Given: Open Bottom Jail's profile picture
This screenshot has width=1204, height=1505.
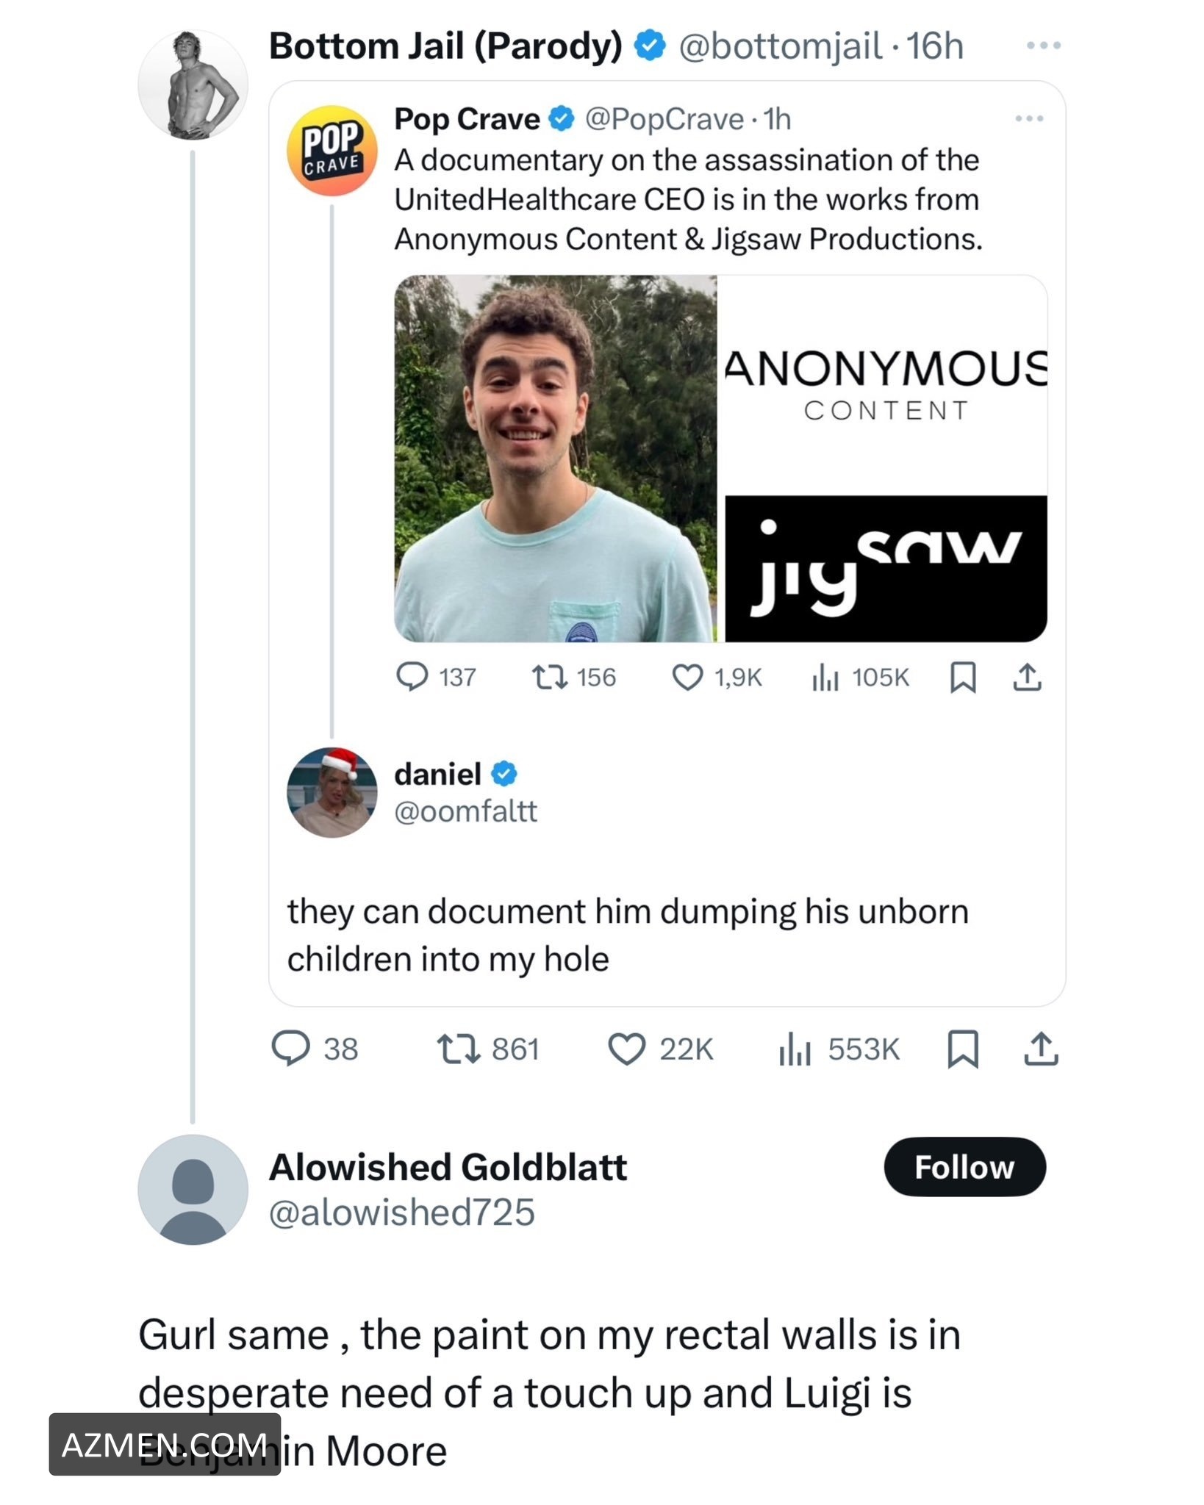Looking at the screenshot, I should coord(193,85).
